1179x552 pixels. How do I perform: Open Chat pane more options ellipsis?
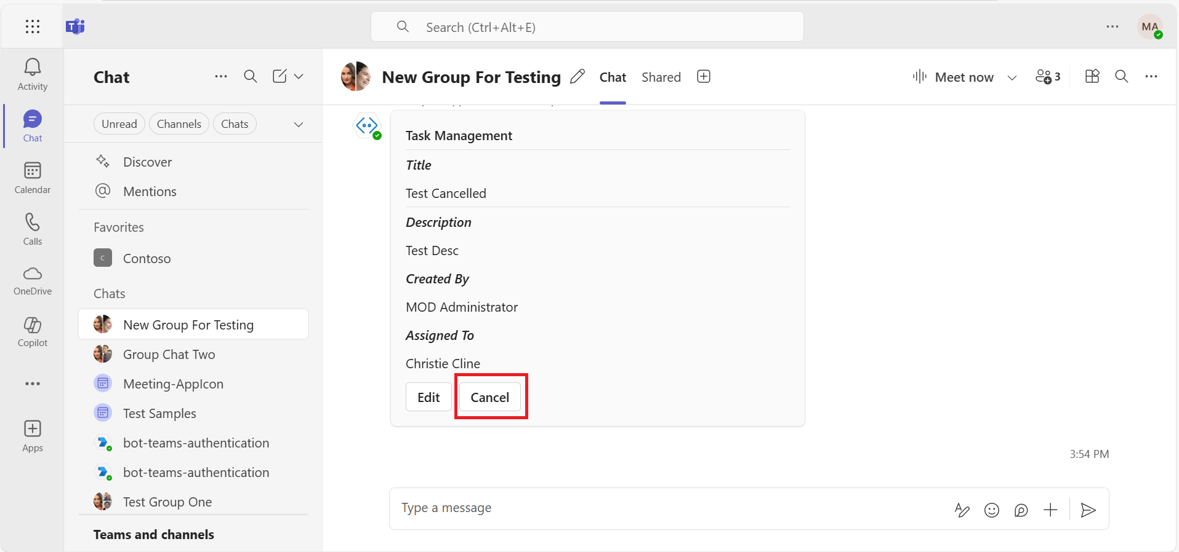tap(221, 76)
